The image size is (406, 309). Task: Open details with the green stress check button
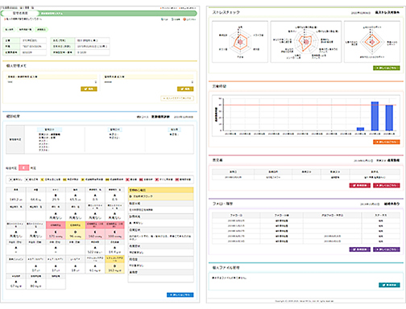point(387,68)
